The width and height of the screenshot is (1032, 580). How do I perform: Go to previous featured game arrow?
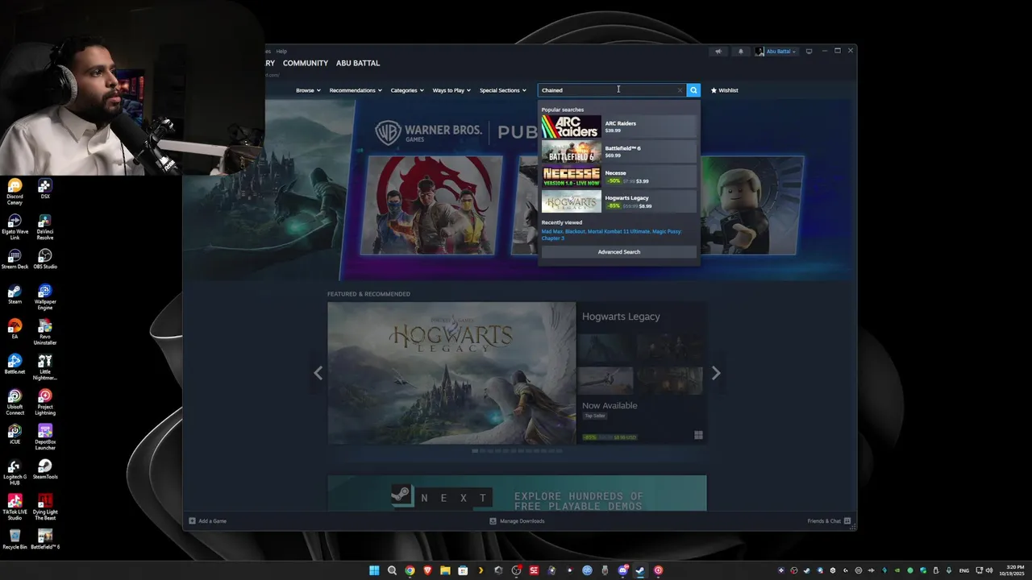tap(318, 373)
